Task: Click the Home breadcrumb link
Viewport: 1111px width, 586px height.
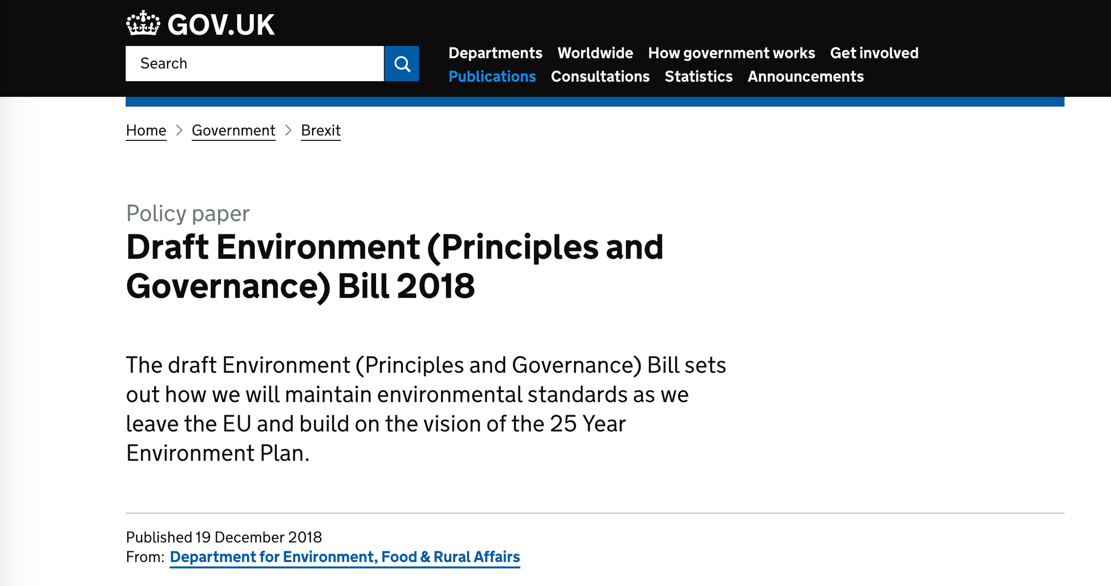Action: 146,130
